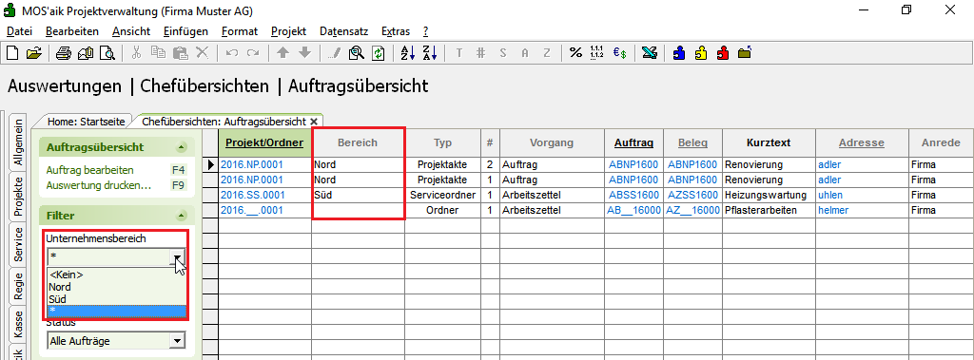Create a new document with the blank page icon
974x360 pixels.
pyautogui.click(x=12, y=53)
